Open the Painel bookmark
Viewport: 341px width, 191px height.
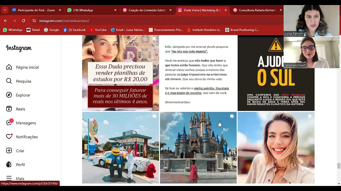pos(33,30)
